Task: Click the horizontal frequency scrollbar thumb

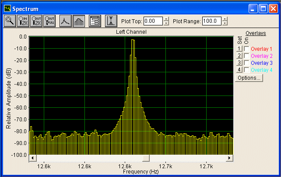Action: (92, 158)
